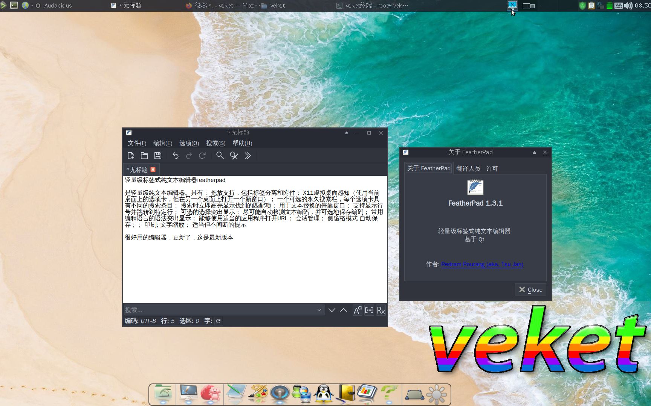Switch to veket终端 terminal taskbar entry
This screenshot has width=651, height=406.
pyautogui.click(x=372, y=6)
